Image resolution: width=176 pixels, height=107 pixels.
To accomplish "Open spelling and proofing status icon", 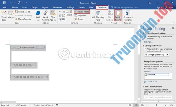I will click(30, 105).
